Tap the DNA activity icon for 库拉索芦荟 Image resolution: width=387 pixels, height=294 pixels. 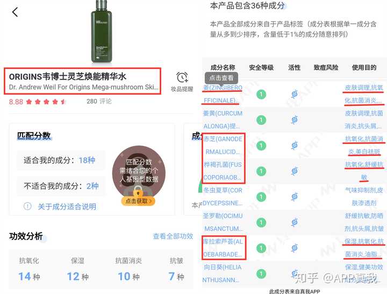[294, 248]
